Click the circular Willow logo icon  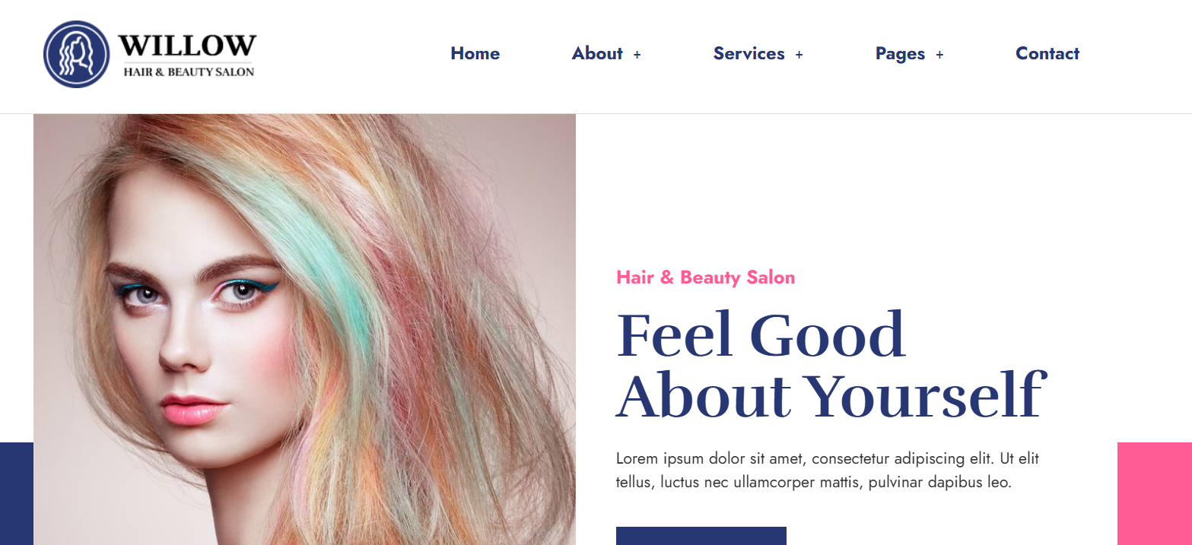[x=77, y=54]
